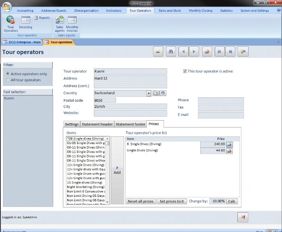282x232 pixels.
Task: Open Monthly invoices ribbon icon
Action: click(72, 23)
